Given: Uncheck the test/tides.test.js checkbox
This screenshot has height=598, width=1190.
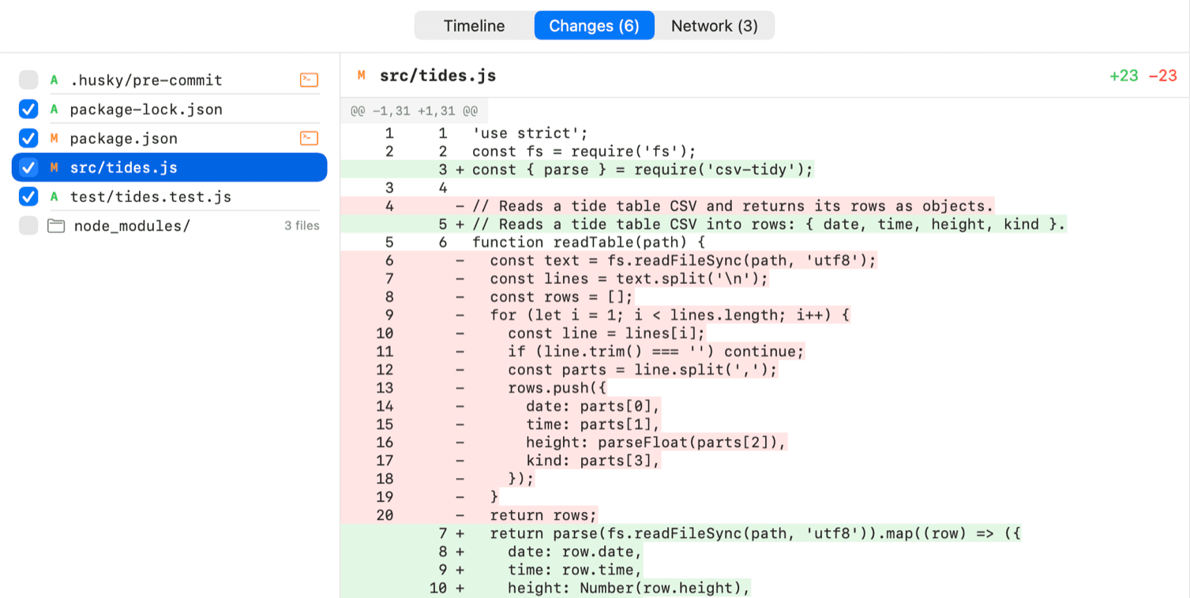Looking at the screenshot, I should point(28,196).
